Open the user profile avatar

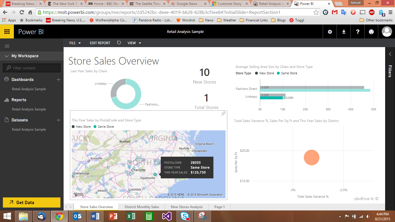(387, 32)
